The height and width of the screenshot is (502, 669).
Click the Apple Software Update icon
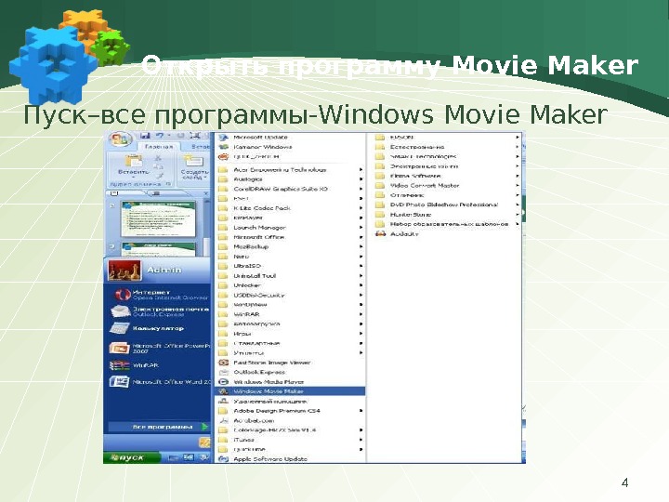[x=223, y=459]
